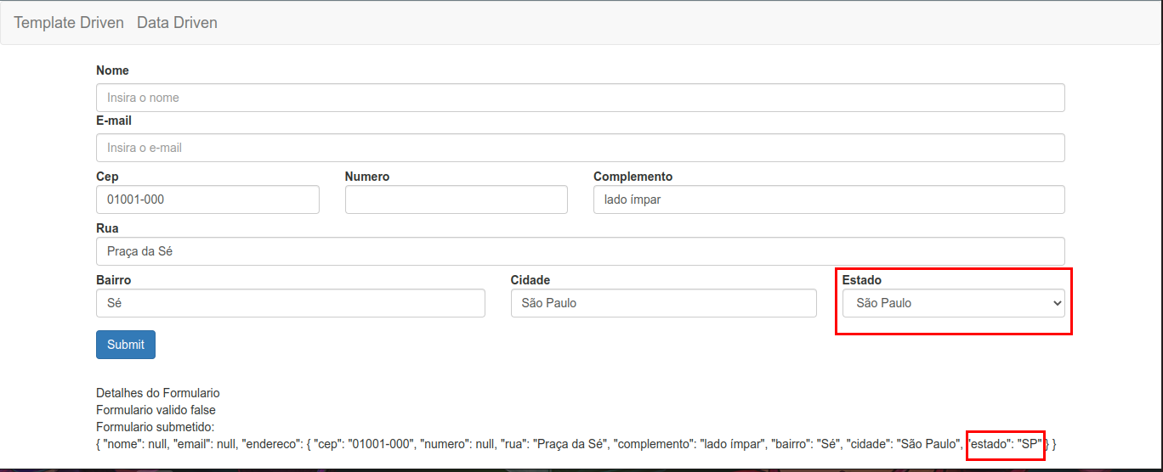This screenshot has height=472, width=1163.
Task: Click the submitted form JSON output line
Action: [576, 444]
